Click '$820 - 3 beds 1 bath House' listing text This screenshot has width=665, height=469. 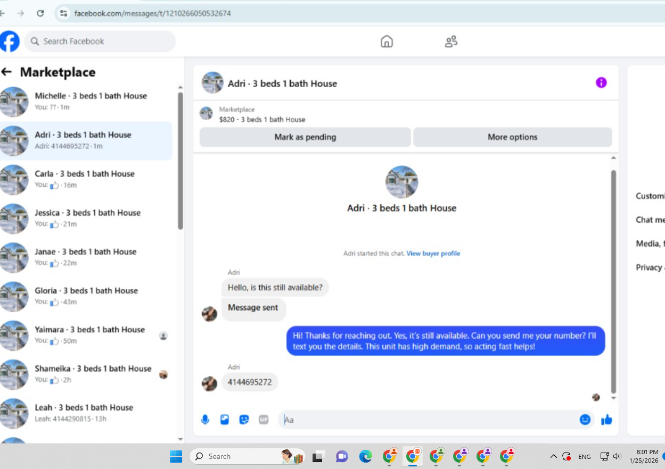tap(262, 120)
